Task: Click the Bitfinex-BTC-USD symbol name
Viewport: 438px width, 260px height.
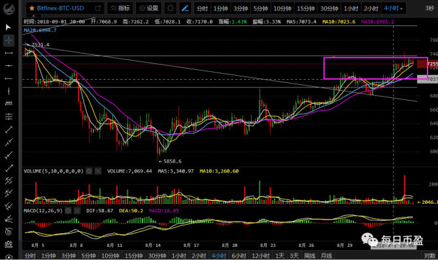Action: 60,8
